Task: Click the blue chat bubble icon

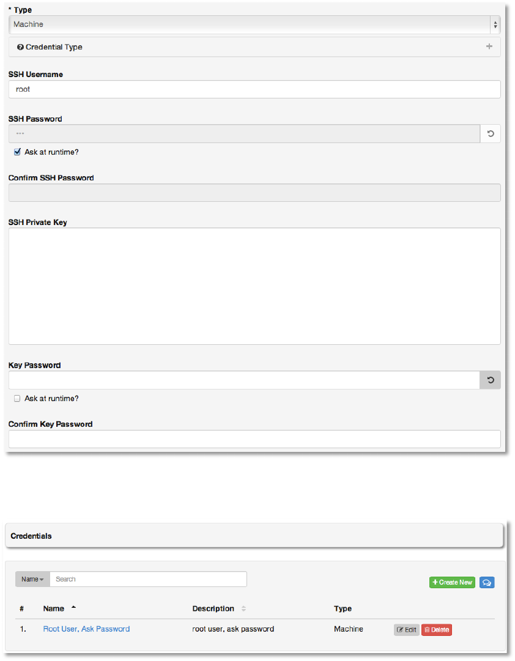Action: [486, 582]
